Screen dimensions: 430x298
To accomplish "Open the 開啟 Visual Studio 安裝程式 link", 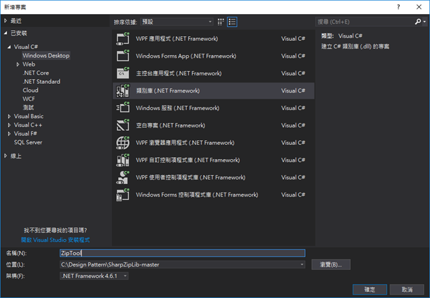I will tap(55, 240).
